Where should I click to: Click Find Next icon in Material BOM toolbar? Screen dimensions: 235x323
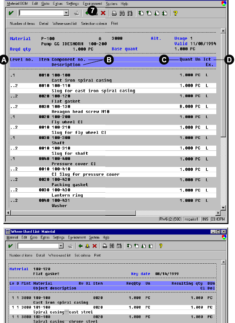130,14
